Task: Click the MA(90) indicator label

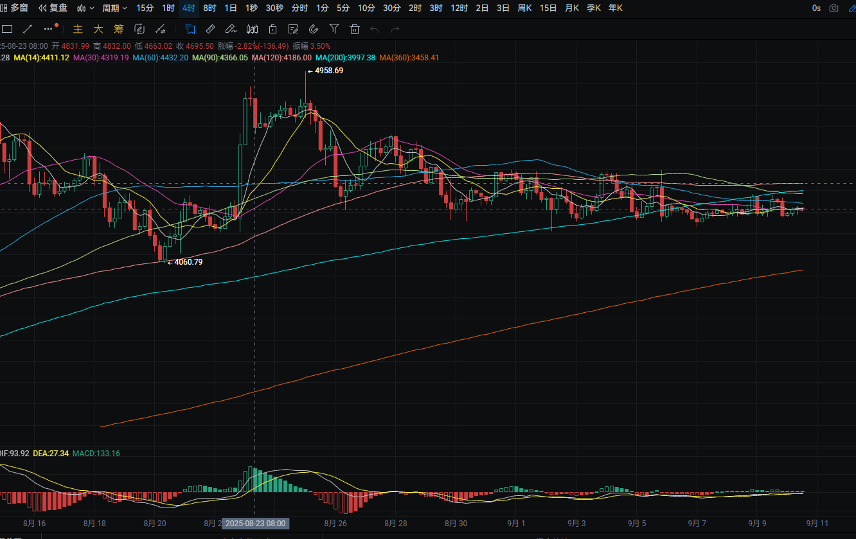Action: [220, 58]
